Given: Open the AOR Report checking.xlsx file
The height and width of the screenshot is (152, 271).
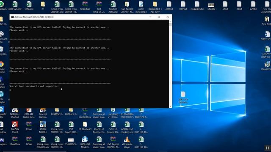Looking at the screenshot, I should (127, 127).
